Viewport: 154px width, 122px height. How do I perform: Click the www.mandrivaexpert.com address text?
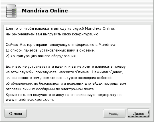pyautogui.click(x=30, y=100)
